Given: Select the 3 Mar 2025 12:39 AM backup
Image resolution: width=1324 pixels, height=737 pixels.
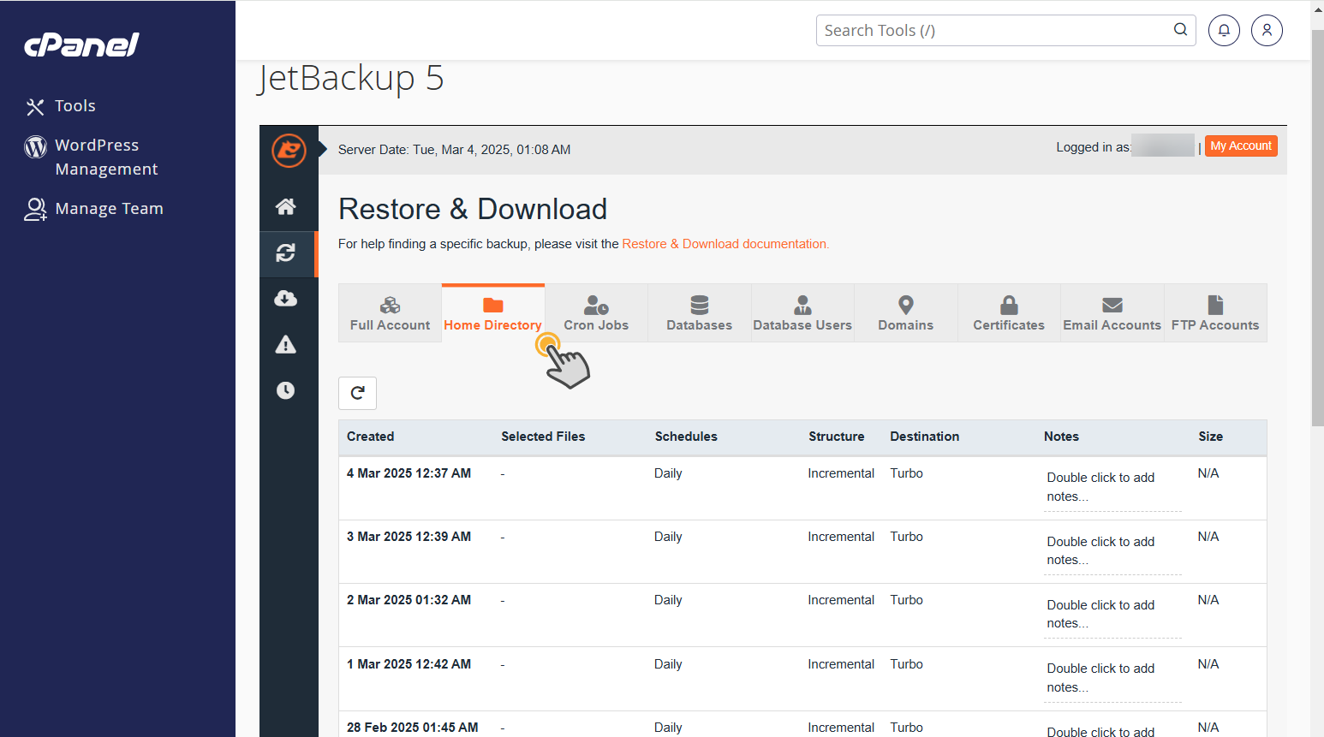Looking at the screenshot, I should [x=409, y=537].
